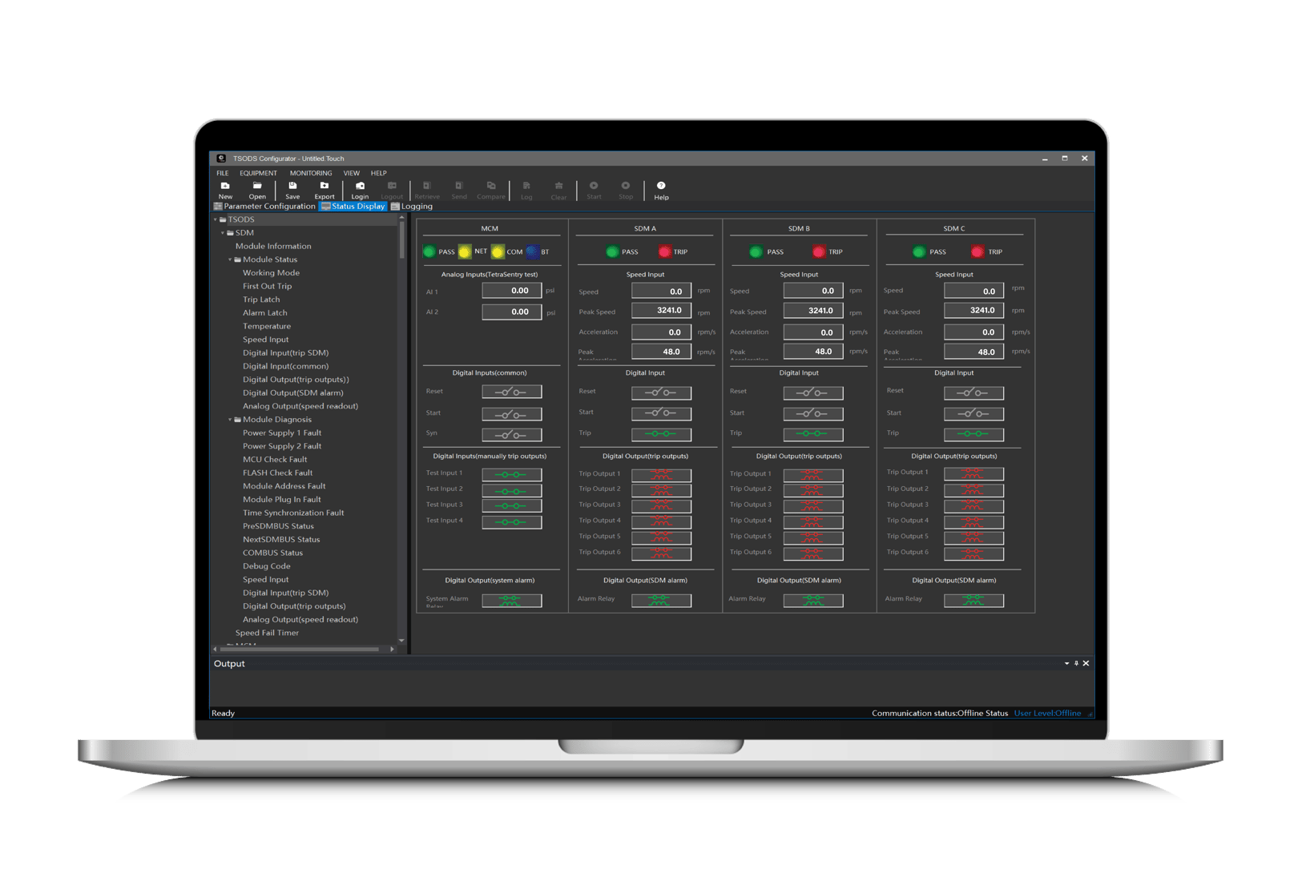Toggle the MCM Reset digital input switch
The height and width of the screenshot is (877, 1302).
coord(511,392)
